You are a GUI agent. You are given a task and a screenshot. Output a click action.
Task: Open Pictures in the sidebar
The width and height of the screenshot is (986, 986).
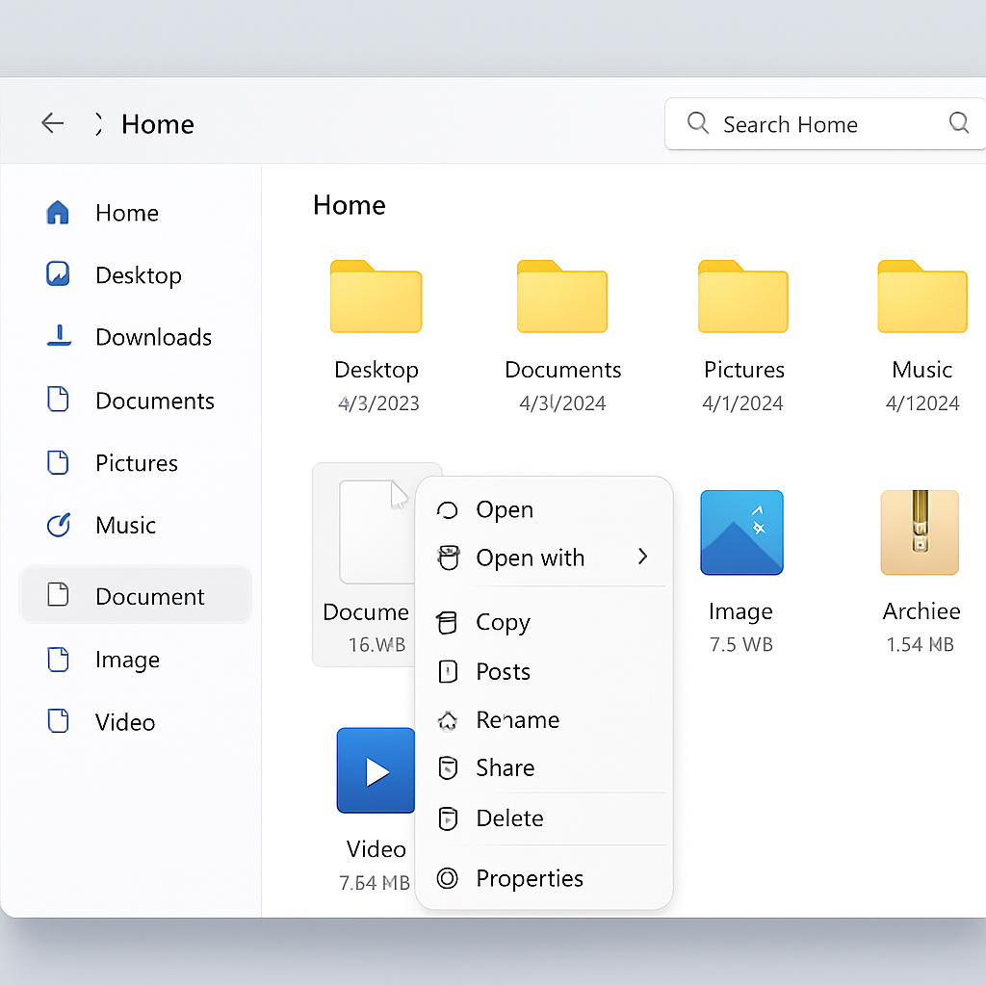tap(135, 463)
